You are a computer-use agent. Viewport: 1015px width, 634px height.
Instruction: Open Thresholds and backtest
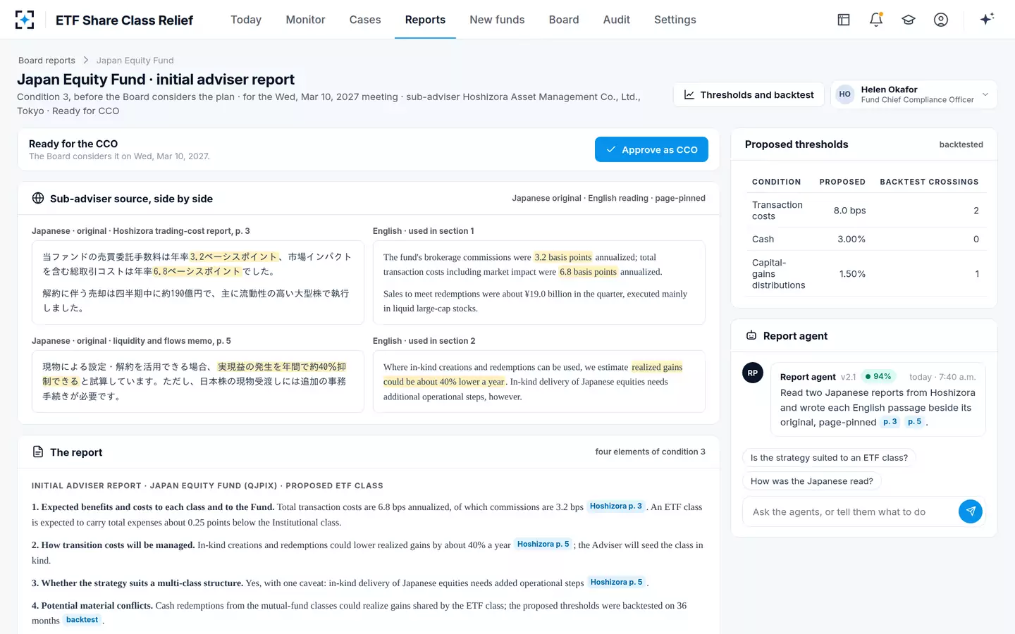tap(749, 94)
